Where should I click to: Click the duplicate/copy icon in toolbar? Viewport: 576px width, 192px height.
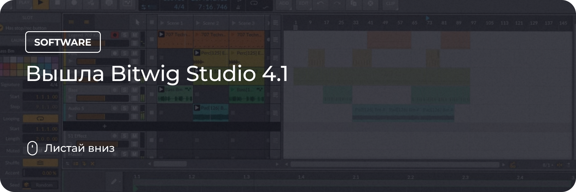[x=354, y=3]
